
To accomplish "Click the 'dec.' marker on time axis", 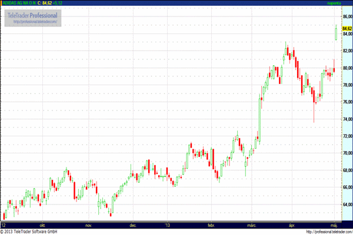I will tap(132, 224).
